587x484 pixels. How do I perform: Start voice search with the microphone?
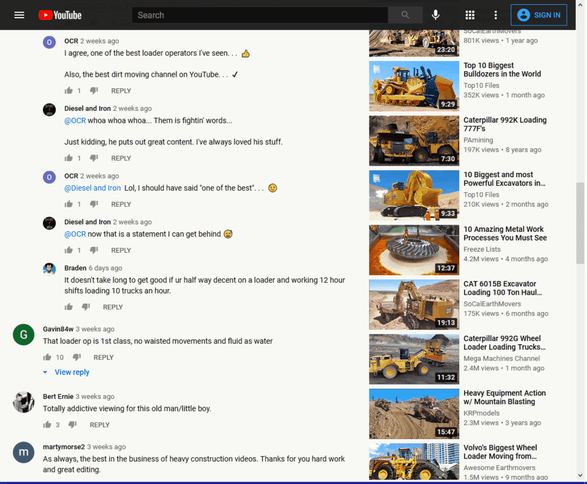click(x=436, y=15)
